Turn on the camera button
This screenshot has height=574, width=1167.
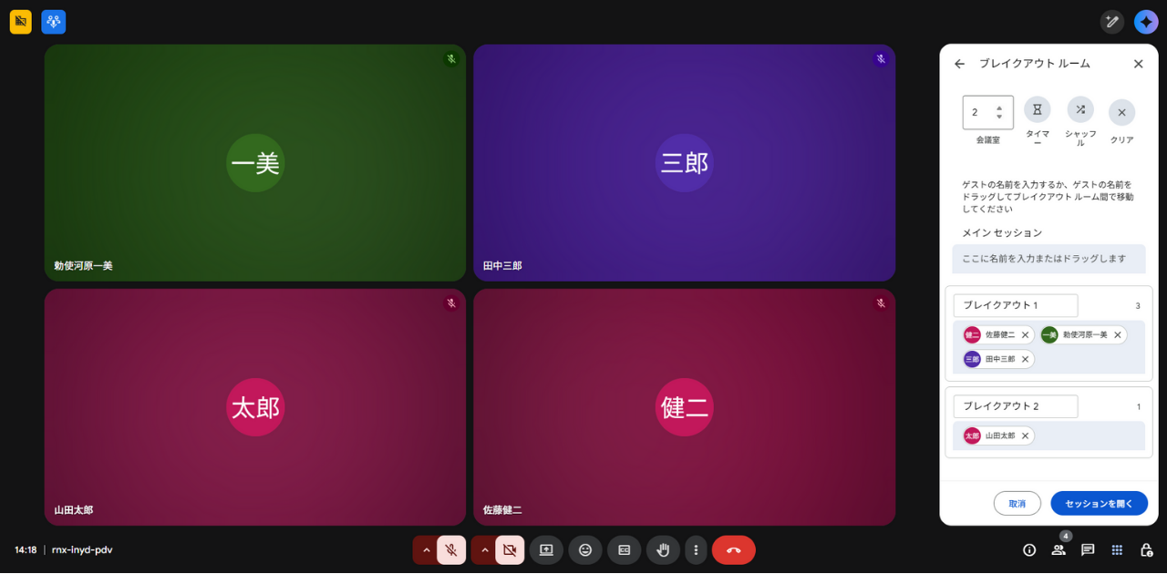point(510,550)
